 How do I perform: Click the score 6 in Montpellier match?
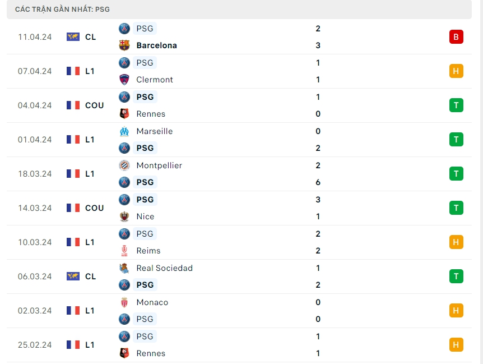point(318,182)
